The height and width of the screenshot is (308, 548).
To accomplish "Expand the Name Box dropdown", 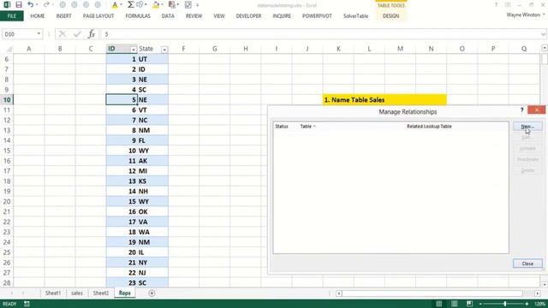I will pos(39,34).
